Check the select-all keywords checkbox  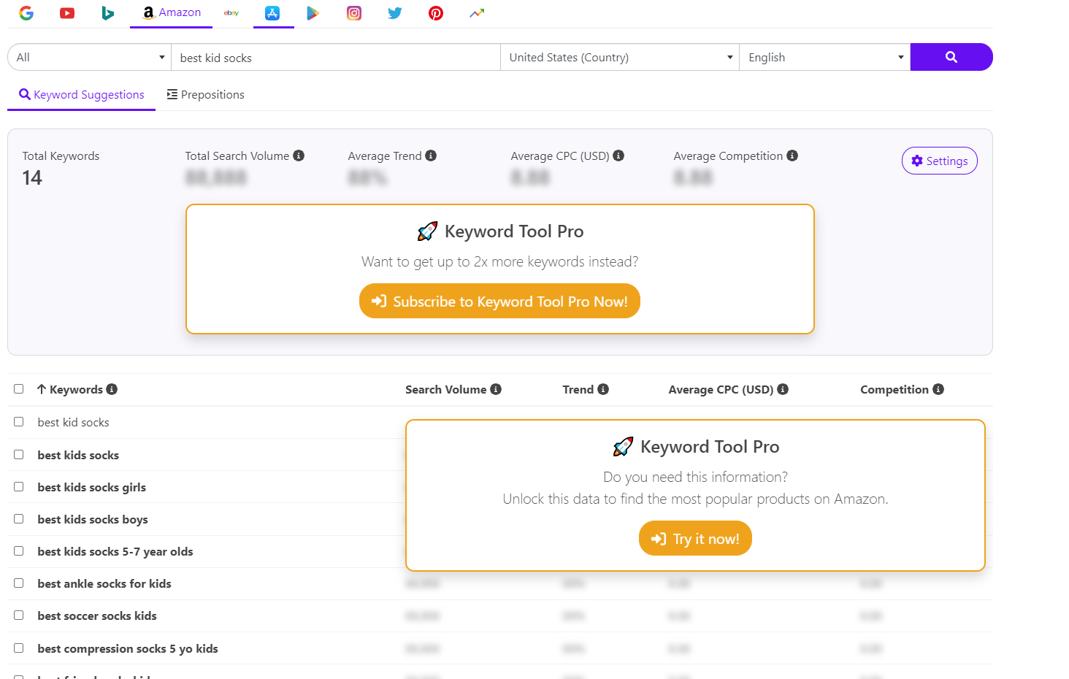[18, 388]
